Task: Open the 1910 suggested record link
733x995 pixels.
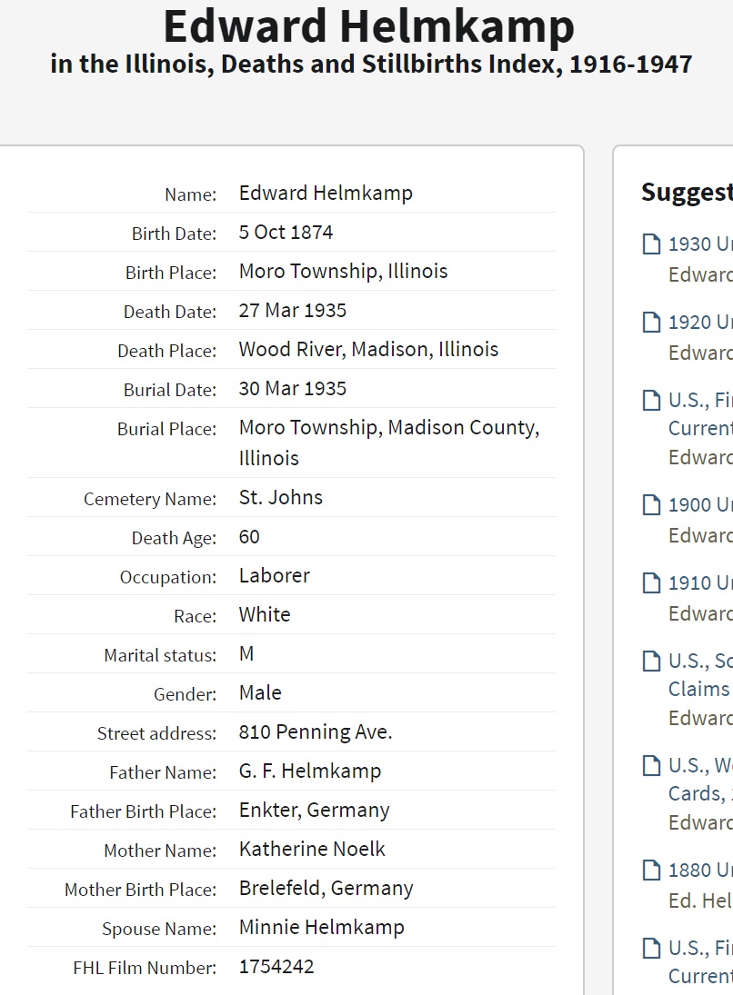Action: (x=700, y=583)
